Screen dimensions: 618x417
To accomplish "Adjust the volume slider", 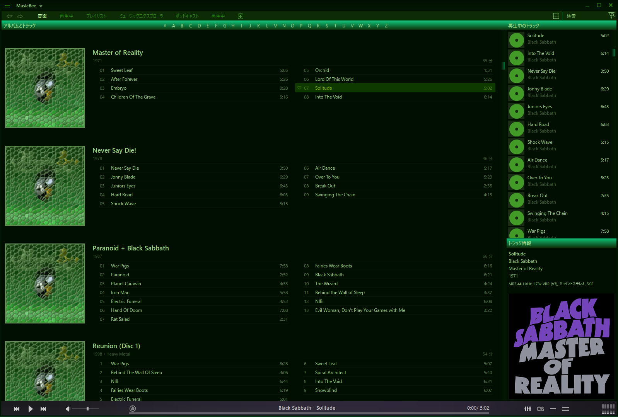I will pos(85,409).
